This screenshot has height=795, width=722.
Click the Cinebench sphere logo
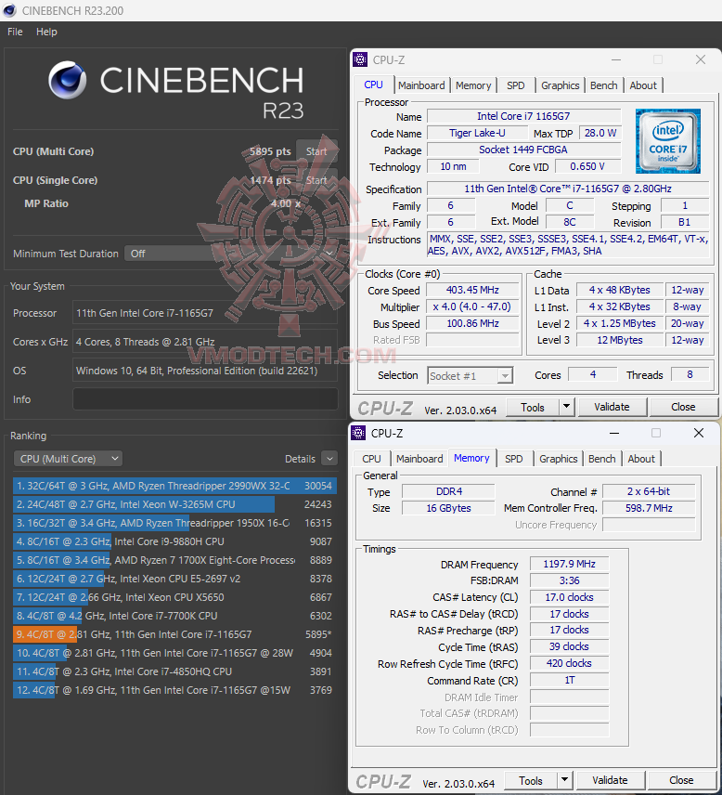pyautogui.click(x=68, y=81)
